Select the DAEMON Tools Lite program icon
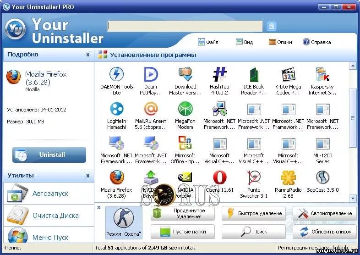This screenshot has height=255, width=360. point(117,75)
